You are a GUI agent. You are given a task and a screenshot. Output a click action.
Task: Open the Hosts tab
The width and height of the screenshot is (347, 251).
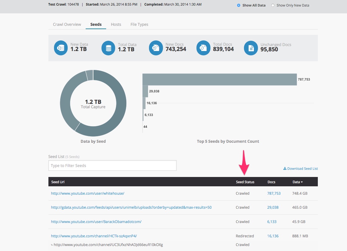pyautogui.click(x=116, y=24)
